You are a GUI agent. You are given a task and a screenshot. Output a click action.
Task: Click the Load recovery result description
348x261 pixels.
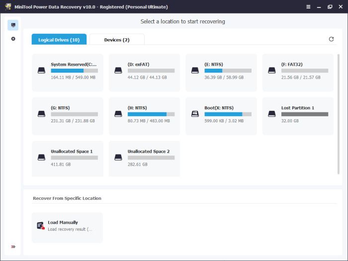point(70,229)
